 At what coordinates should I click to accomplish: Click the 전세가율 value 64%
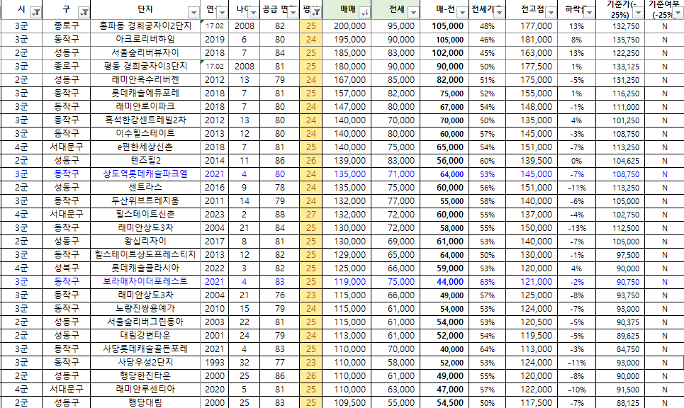coord(487,350)
